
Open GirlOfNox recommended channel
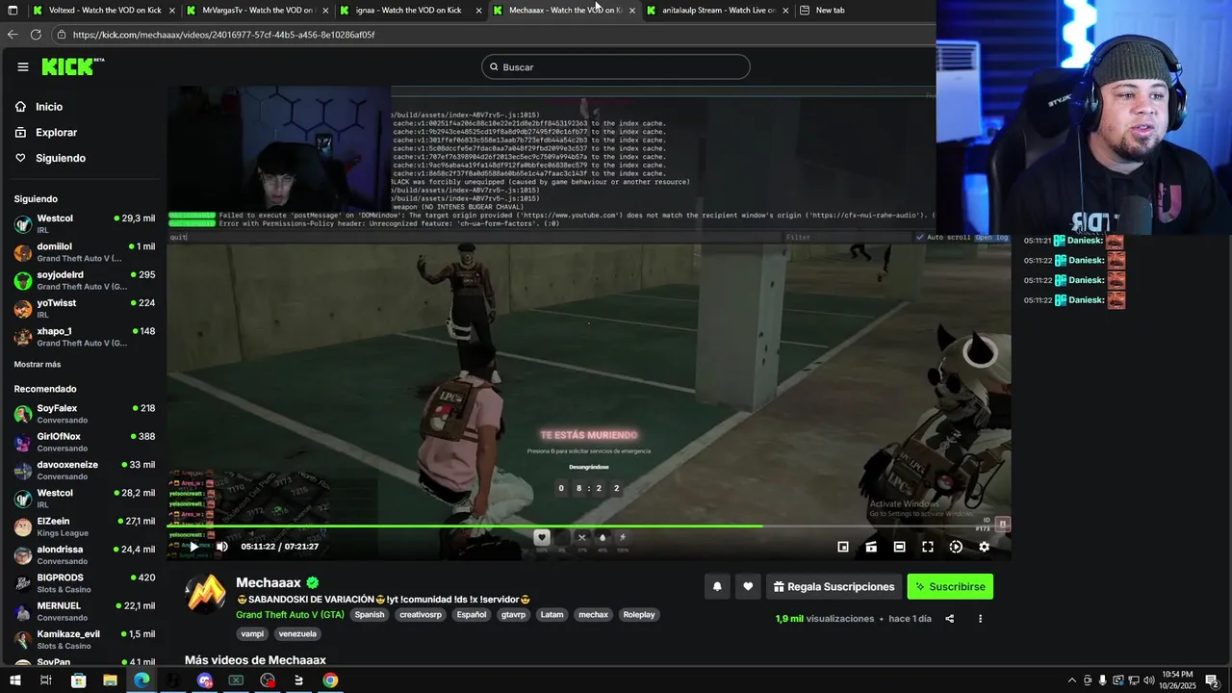(x=84, y=442)
